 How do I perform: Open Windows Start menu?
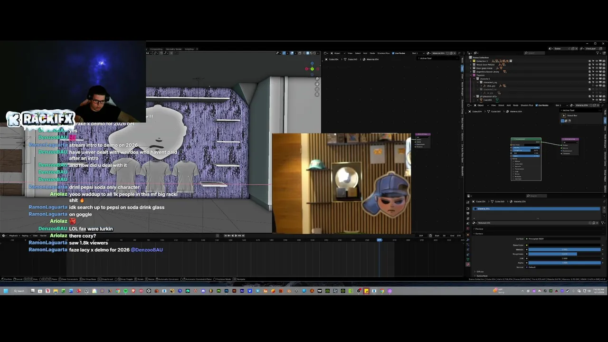tap(6, 291)
